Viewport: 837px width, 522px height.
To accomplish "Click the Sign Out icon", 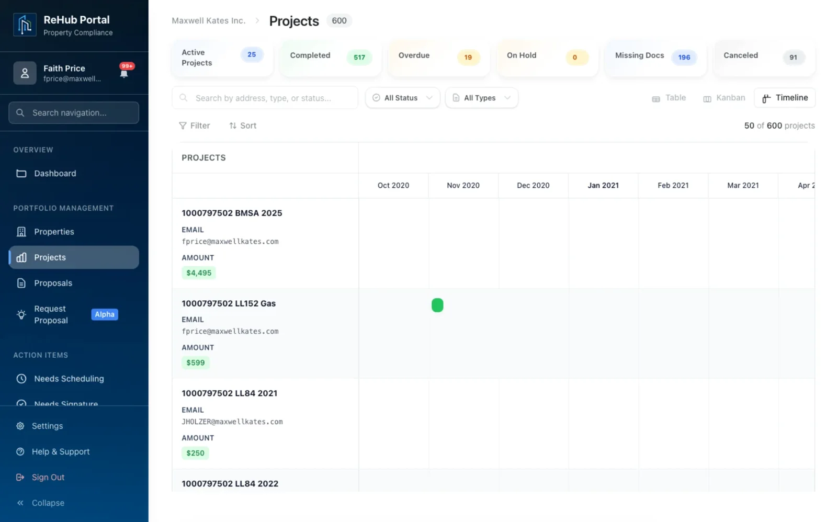I will click(x=20, y=477).
